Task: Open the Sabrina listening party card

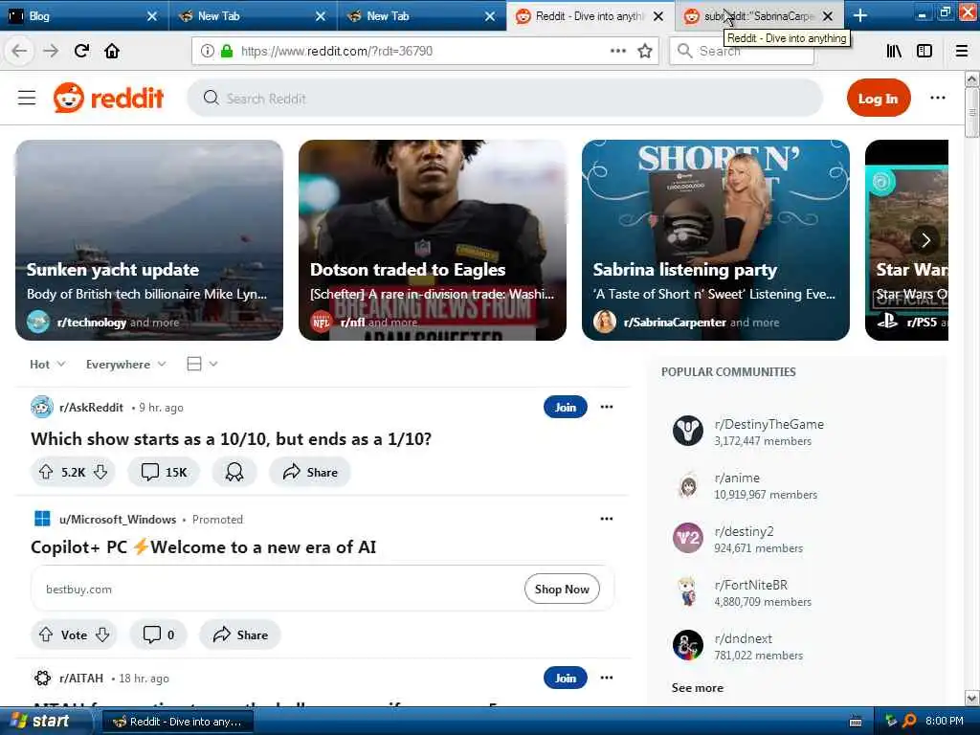Action: click(716, 240)
